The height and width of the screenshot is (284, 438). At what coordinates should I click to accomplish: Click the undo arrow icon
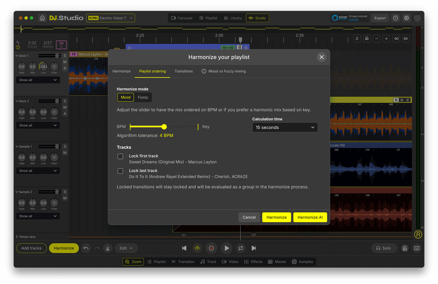tap(86, 248)
